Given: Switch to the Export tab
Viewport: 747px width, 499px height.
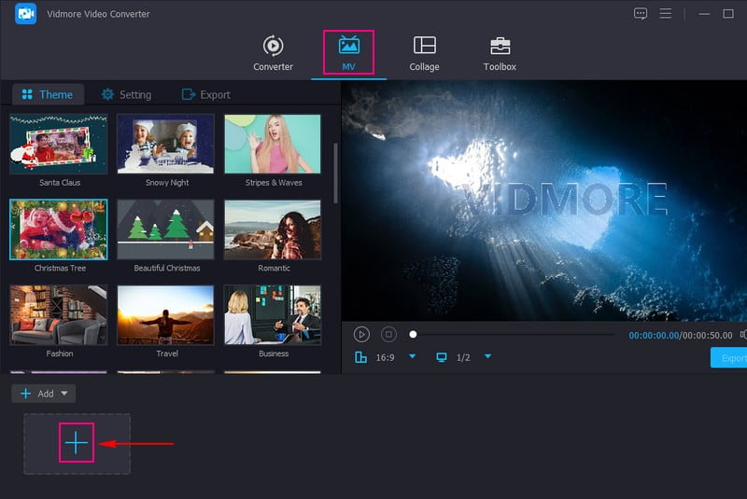Looking at the screenshot, I should [x=205, y=94].
